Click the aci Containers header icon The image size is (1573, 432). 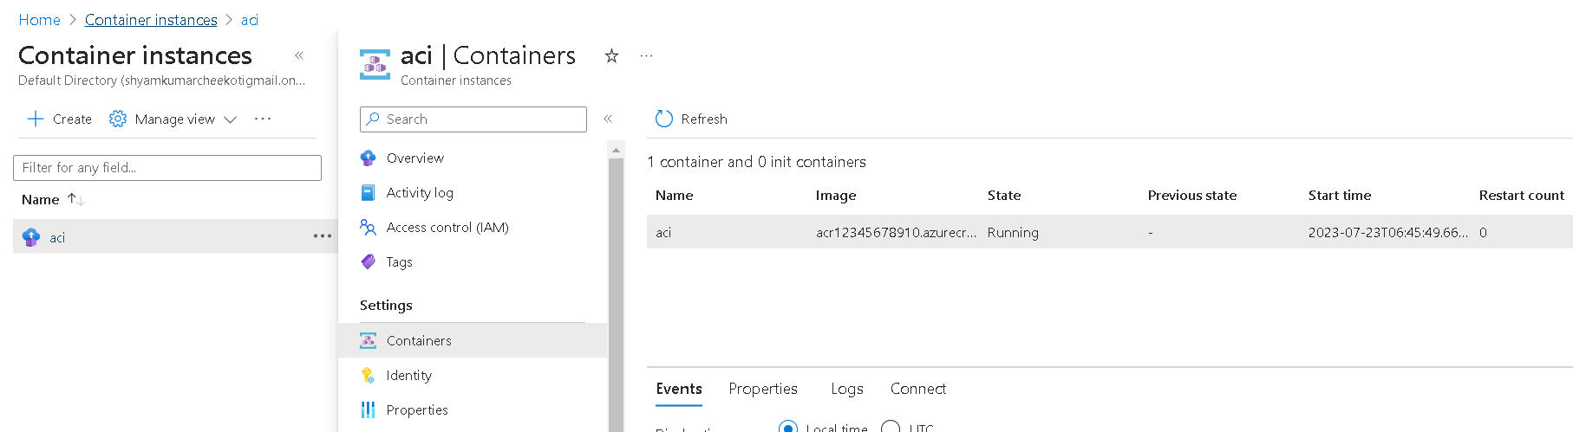375,64
